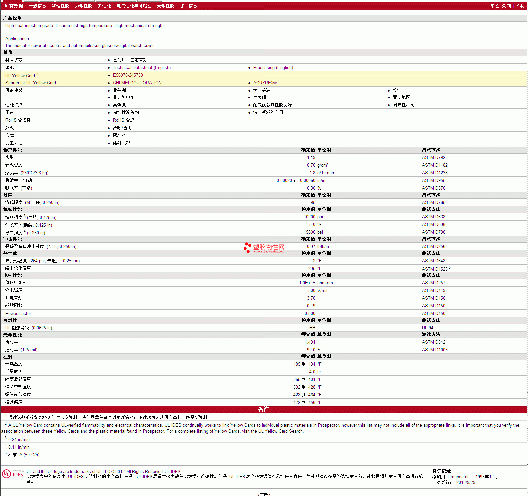This screenshot has height=496, width=528.
Task: Click ASTM D1238 test method text
Action: pyautogui.click(x=435, y=173)
